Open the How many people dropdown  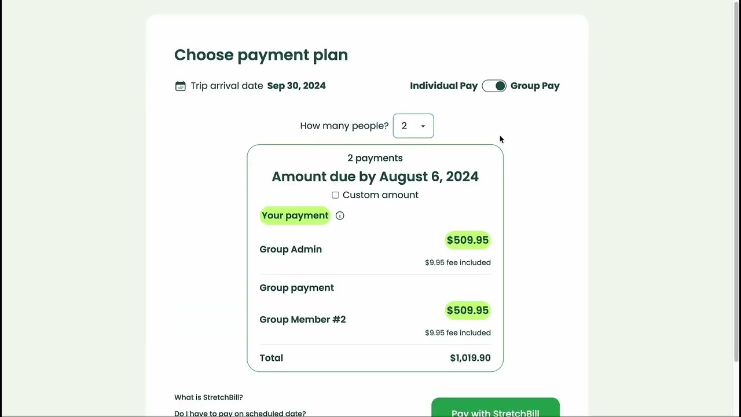pos(413,126)
